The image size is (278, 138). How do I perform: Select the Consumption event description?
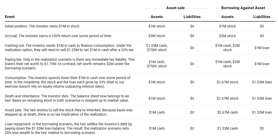68,82
